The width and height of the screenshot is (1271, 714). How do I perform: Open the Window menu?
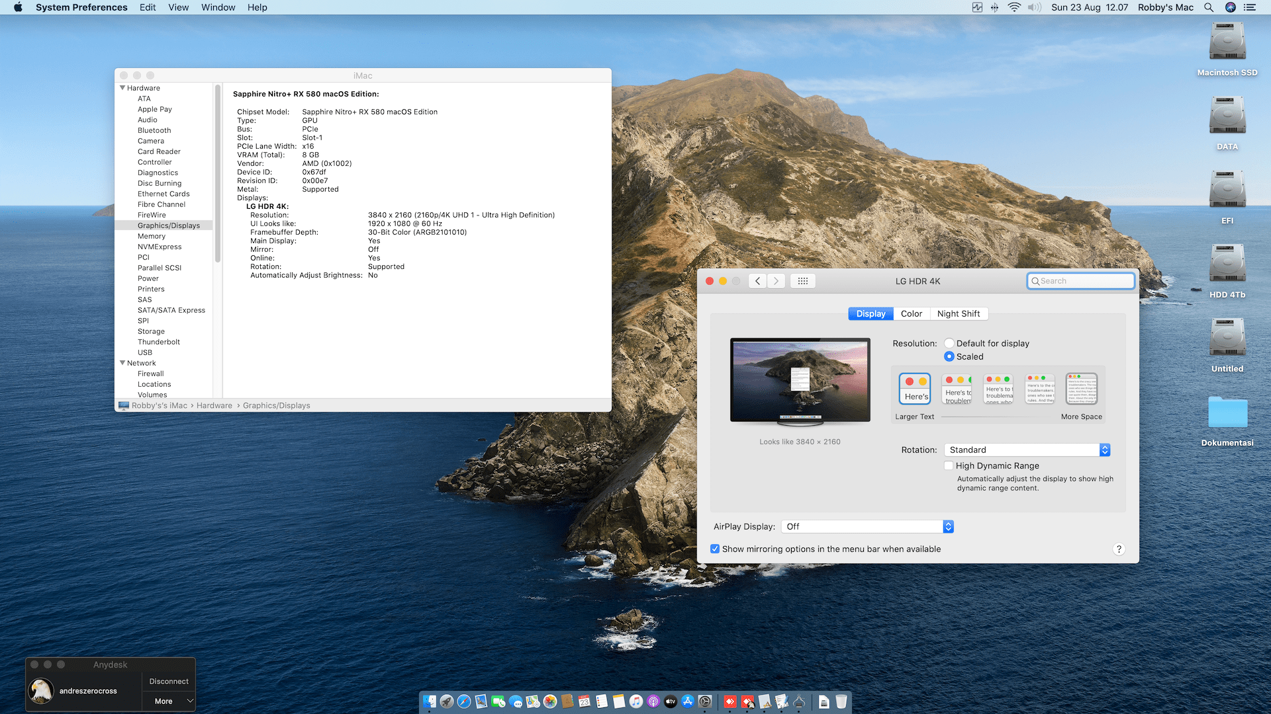coord(218,7)
